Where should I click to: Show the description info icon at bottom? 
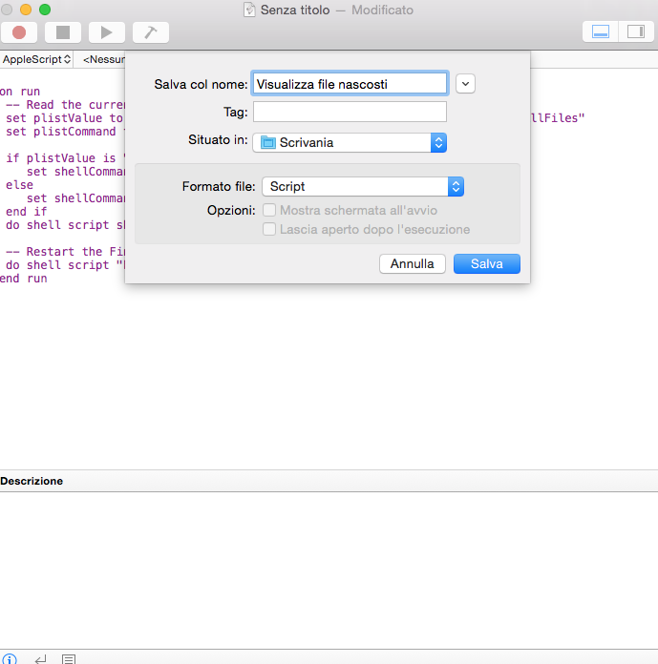(10, 659)
